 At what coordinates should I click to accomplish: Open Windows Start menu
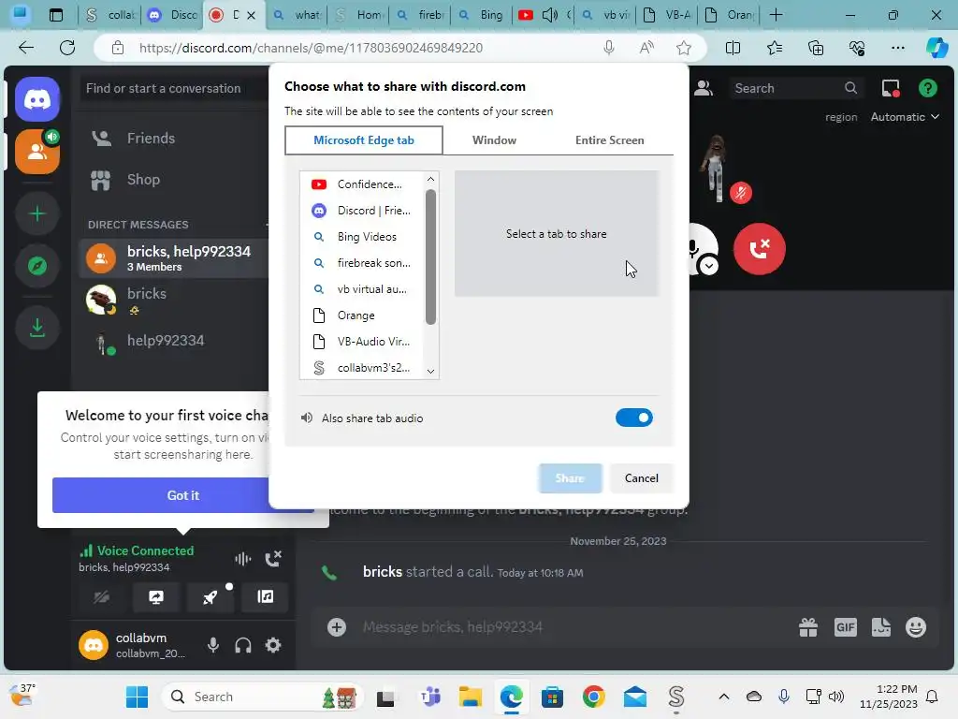coord(137,697)
